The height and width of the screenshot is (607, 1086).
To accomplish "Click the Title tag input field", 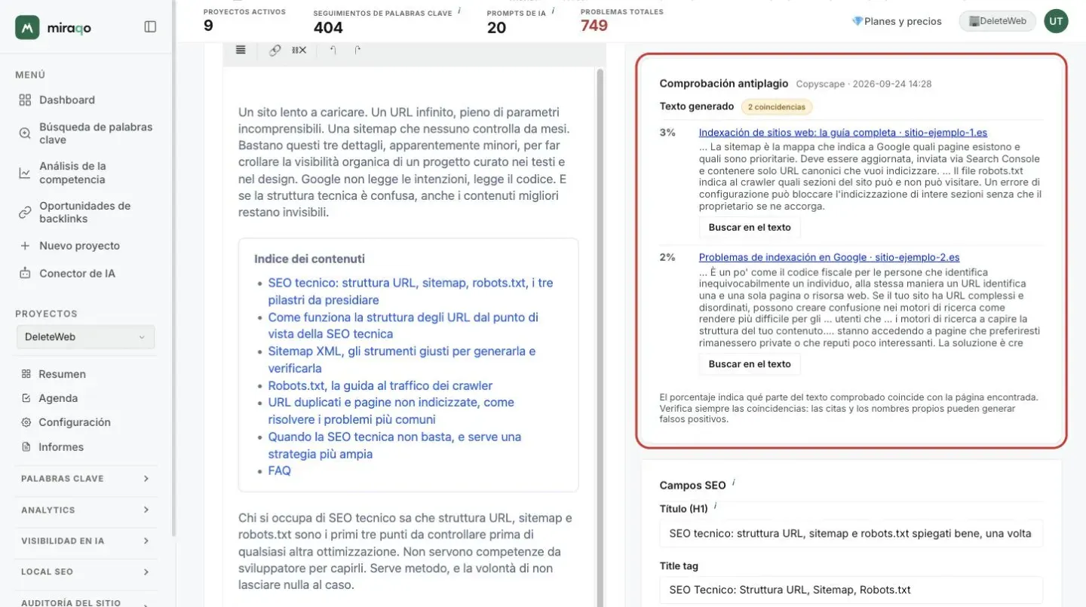I will [x=851, y=590].
